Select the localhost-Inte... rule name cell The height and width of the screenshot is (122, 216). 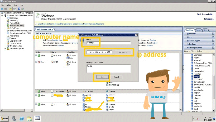58,91
